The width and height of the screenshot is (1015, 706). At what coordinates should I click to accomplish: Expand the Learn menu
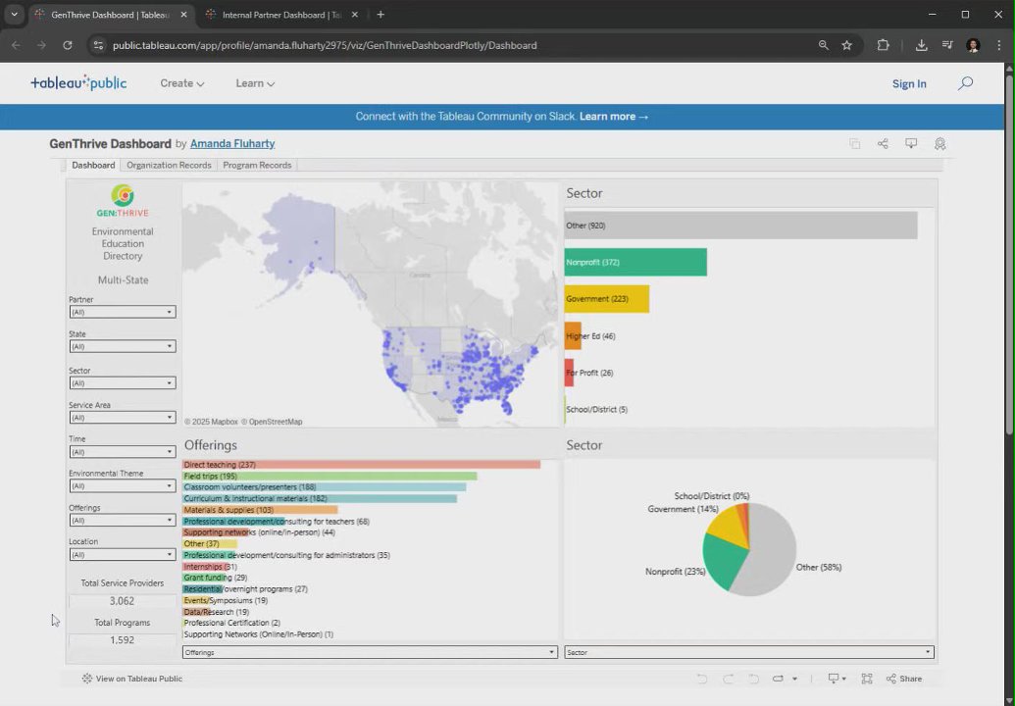[x=255, y=83]
